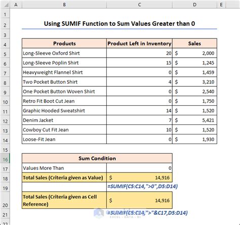The width and height of the screenshot is (240, 225).
Task: Select the 'Graphic Hooded Sweatshirt' cell
Action: click(64, 111)
